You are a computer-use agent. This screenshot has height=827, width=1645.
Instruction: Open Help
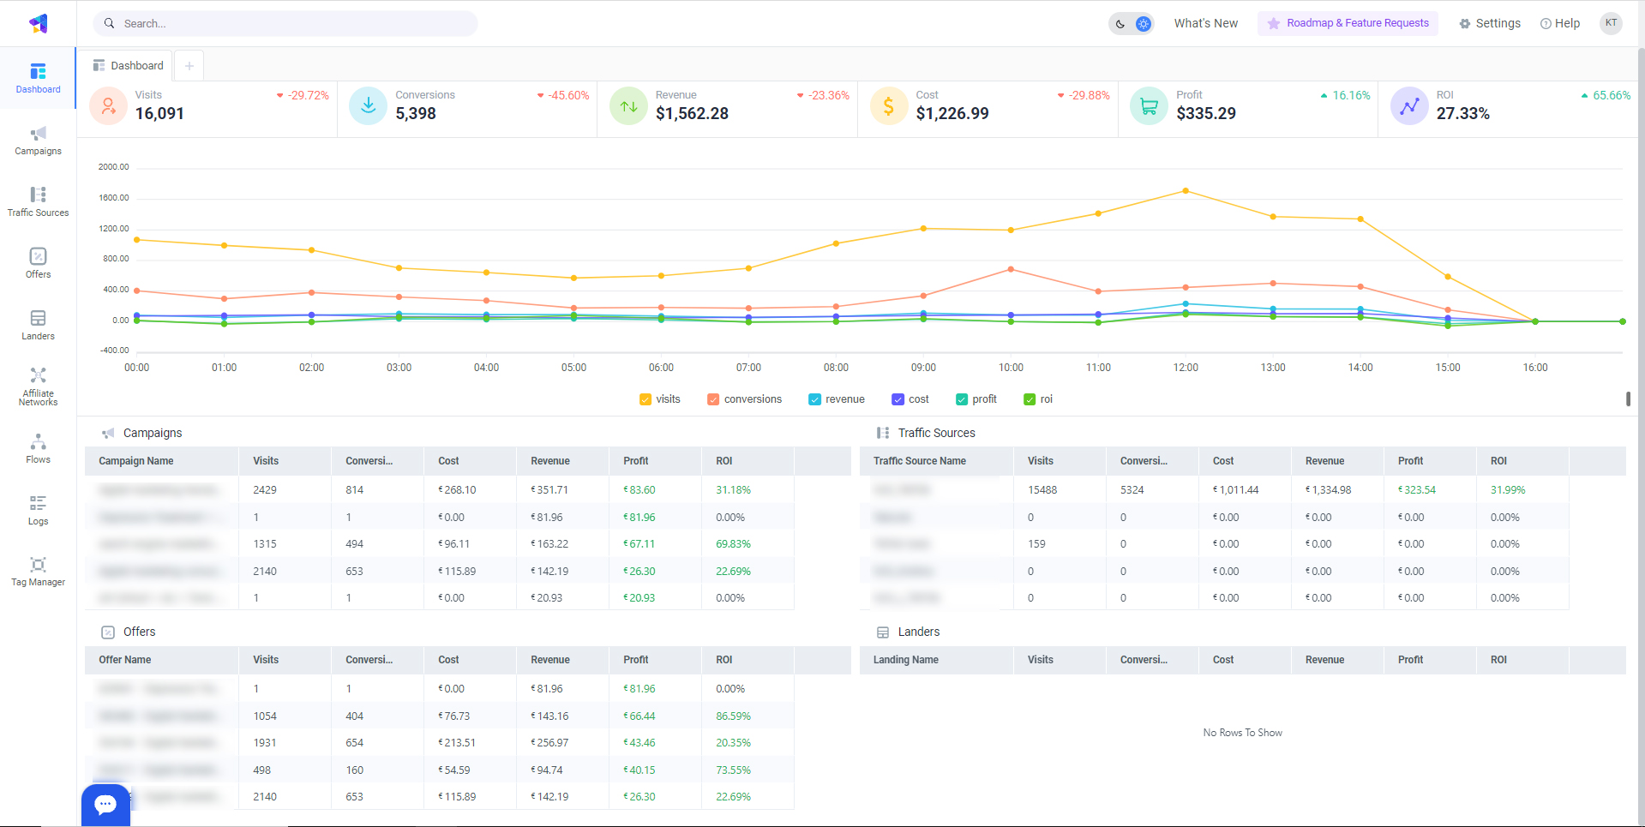tap(1560, 23)
